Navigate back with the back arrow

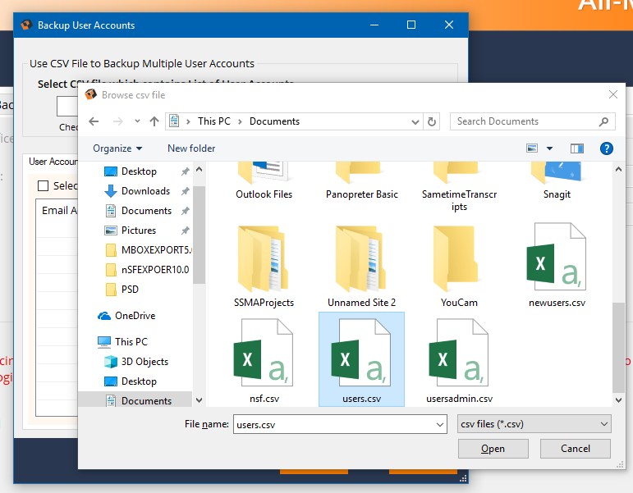(94, 121)
